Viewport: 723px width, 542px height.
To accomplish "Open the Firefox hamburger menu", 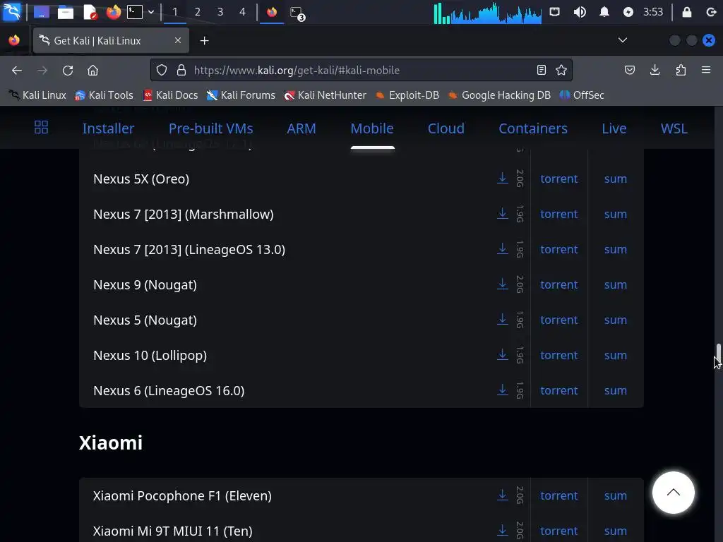I will tap(706, 70).
